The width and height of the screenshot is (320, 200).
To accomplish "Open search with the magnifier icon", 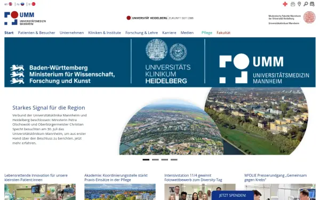I will (x=306, y=4).
